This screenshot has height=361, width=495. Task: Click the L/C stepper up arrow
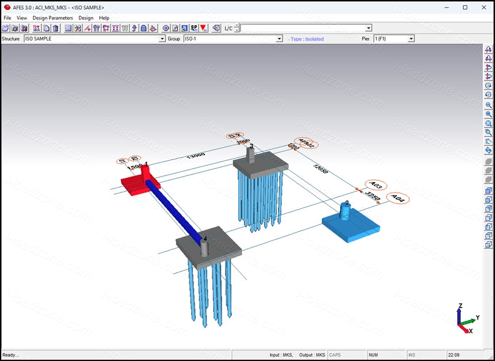click(x=237, y=26)
